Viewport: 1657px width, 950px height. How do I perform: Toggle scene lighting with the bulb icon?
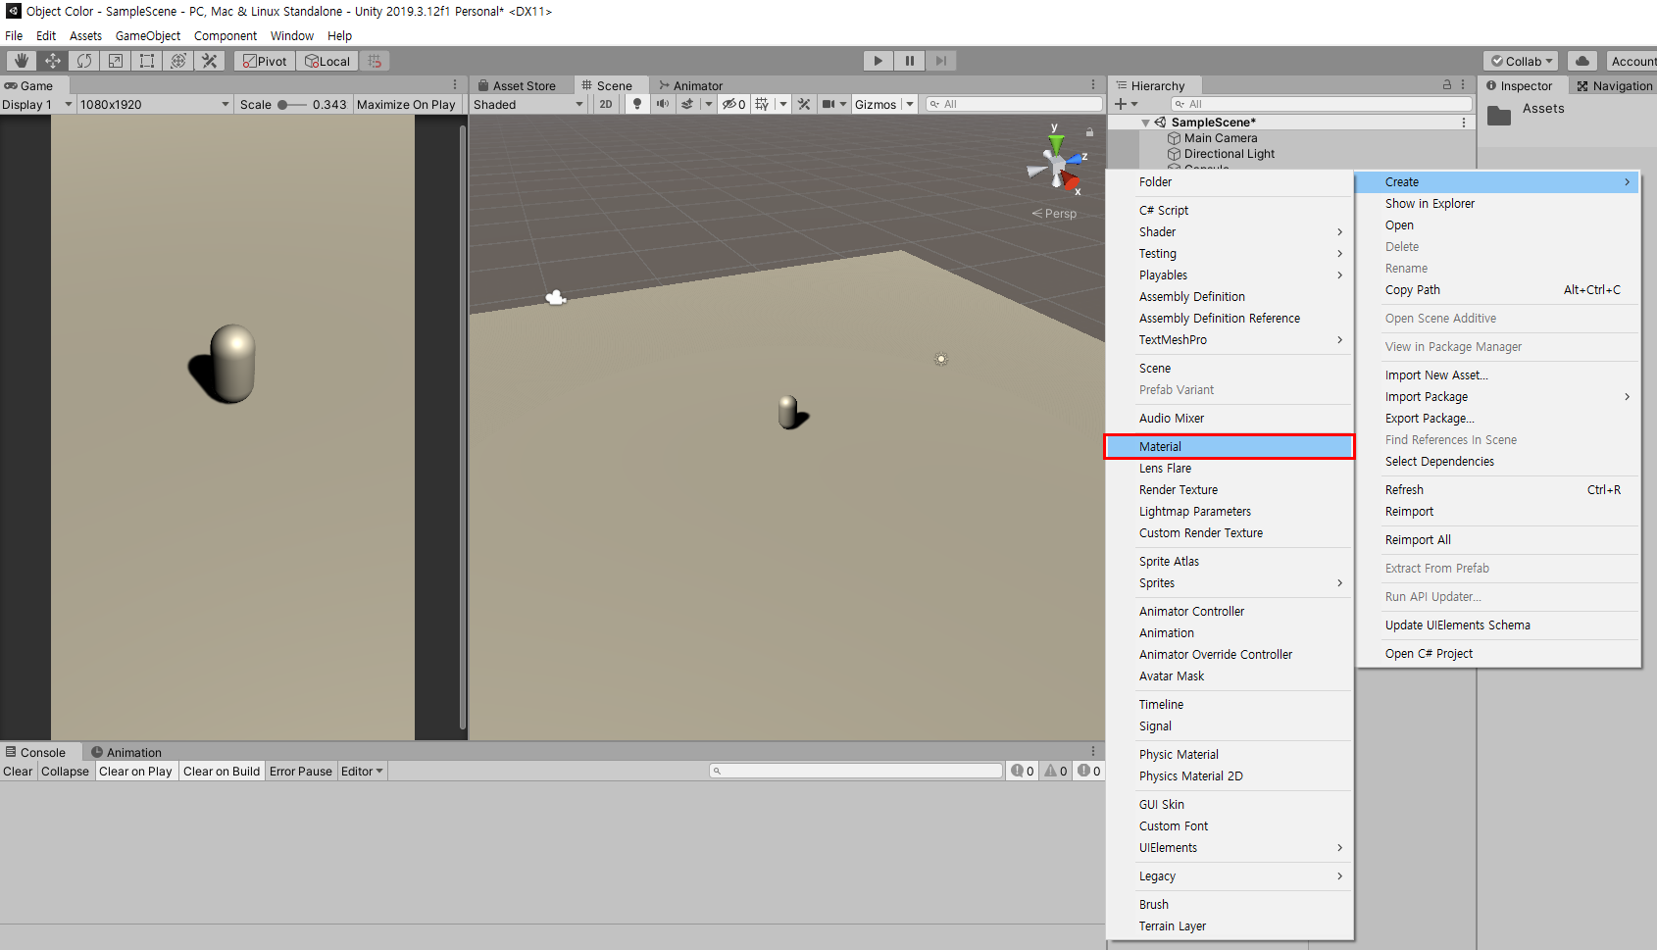tap(637, 104)
